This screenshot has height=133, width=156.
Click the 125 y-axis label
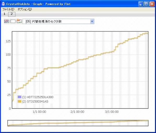(x=8, y=41)
